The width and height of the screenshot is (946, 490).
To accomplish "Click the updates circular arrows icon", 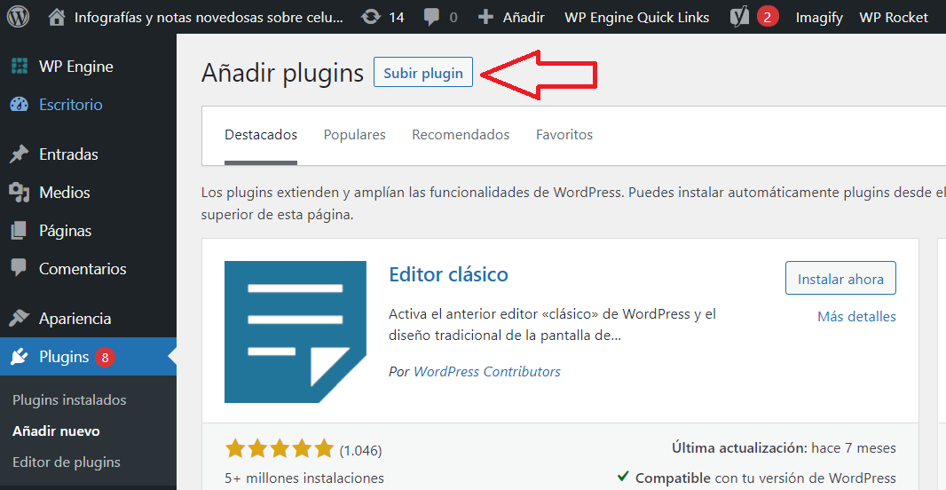I will point(370,17).
